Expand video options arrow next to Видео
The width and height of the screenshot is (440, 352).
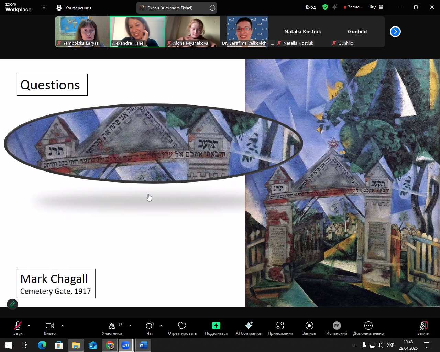[x=63, y=326]
